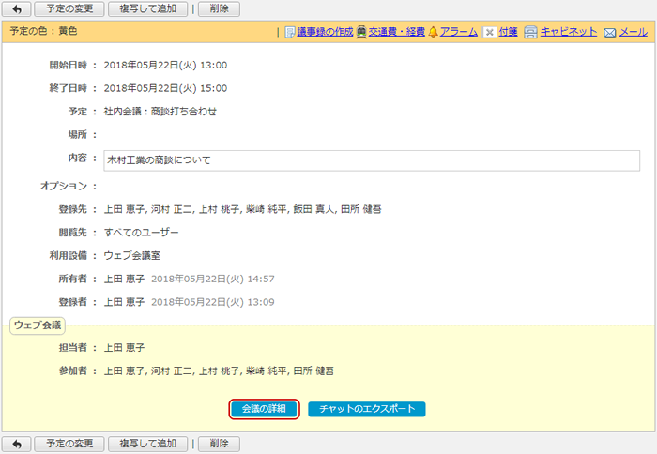Open the キャビネット link
Screen dimensions: 657x454
click(569, 32)
